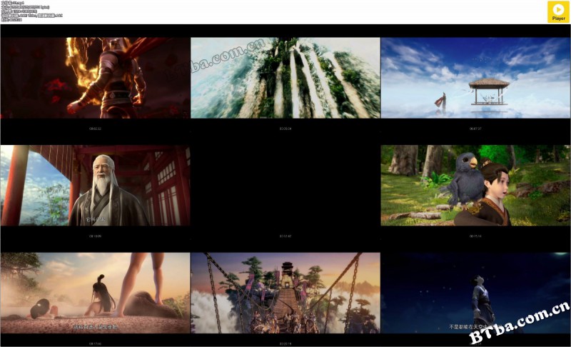
Task: Click the yellow Player icon
Action: [558, 12]
